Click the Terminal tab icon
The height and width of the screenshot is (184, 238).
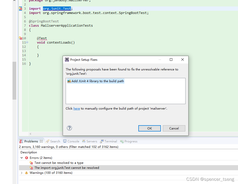pos(102,141)
